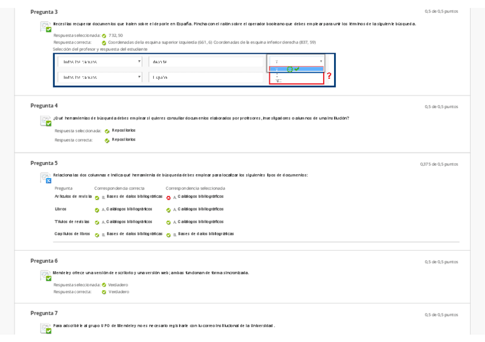Click green check for Artículos de revista correct match
This screenshot has height=342, width=485.
pyautogui.click(x=97, y=198)
